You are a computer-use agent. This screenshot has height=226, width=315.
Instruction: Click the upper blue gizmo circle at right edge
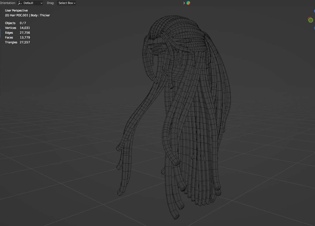[314, 11]
